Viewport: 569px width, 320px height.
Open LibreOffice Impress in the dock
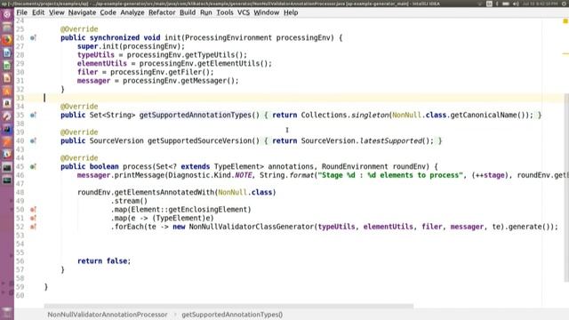pyautogui.click(x=7, y=78)
